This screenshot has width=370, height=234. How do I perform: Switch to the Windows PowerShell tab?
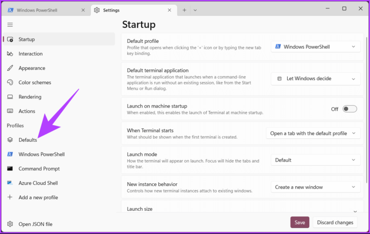click(x=46, y=10)
